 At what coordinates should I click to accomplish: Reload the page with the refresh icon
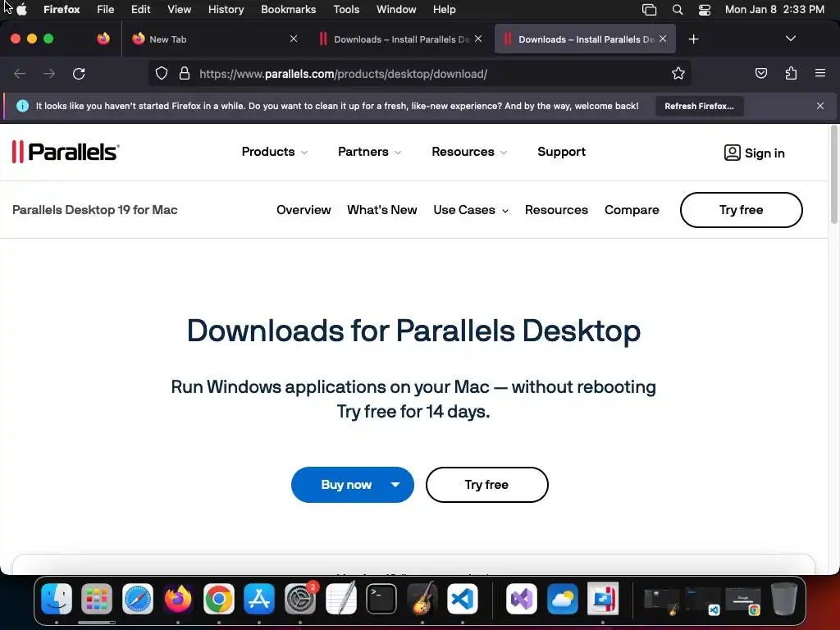[x=79, y=74]
